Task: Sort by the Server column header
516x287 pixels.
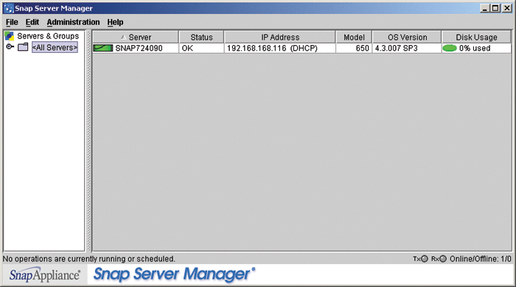Action: [136, 37]
